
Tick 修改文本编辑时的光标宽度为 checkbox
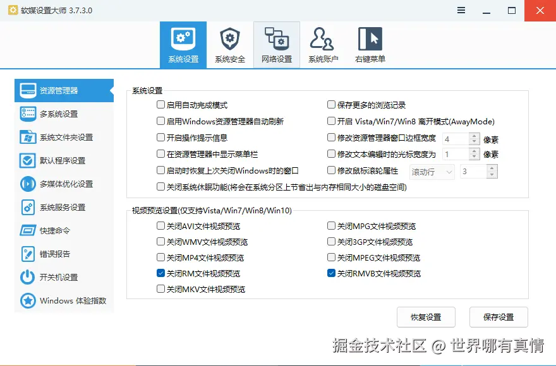[331, 154]
